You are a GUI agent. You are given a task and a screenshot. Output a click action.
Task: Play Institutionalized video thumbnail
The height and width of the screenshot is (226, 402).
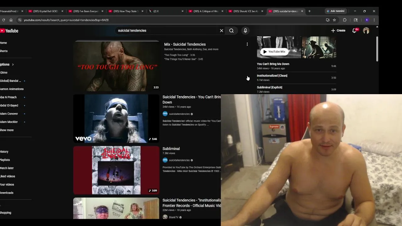pos(116,208)
